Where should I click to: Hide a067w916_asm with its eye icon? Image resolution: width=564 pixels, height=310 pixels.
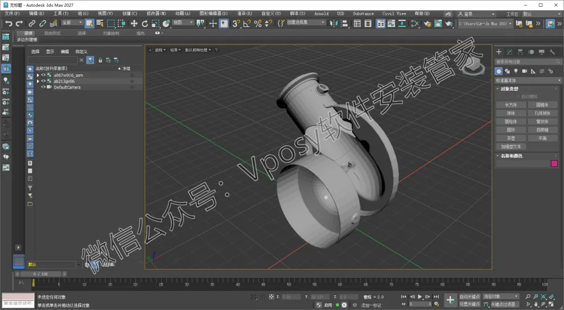(x=43, y=75)
